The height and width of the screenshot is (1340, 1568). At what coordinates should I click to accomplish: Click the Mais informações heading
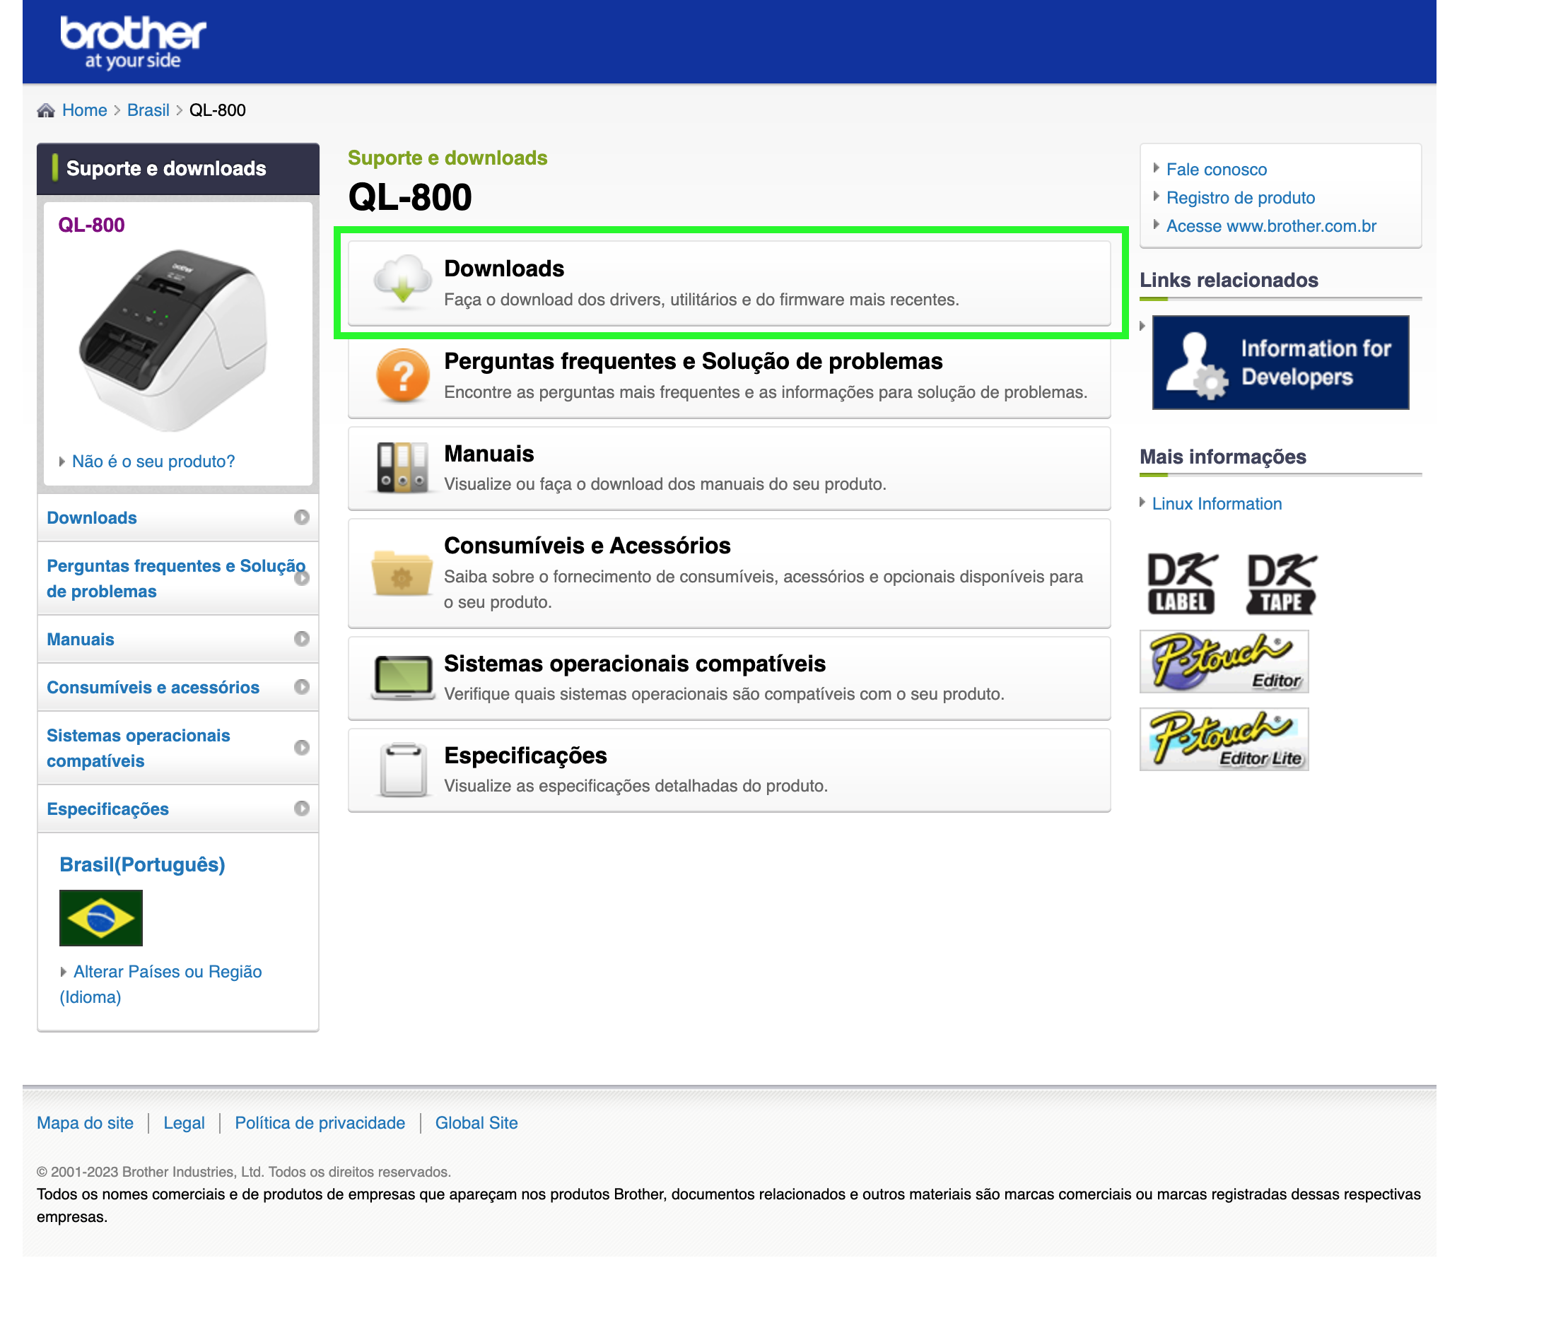(x=1223, y=457)
